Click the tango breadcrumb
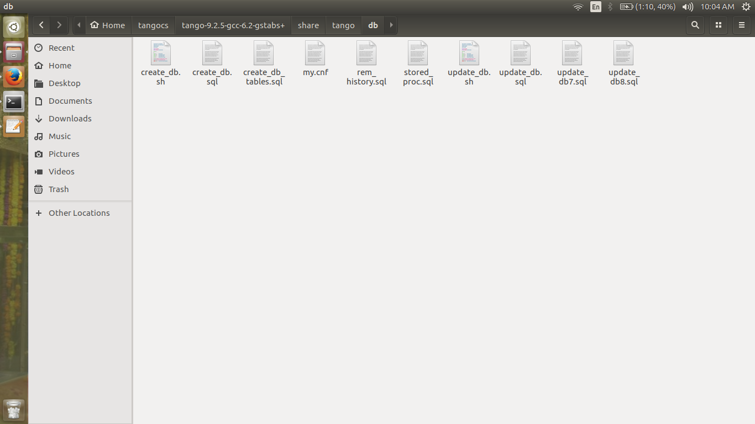 pyautogui.click(x=343, y=25)
